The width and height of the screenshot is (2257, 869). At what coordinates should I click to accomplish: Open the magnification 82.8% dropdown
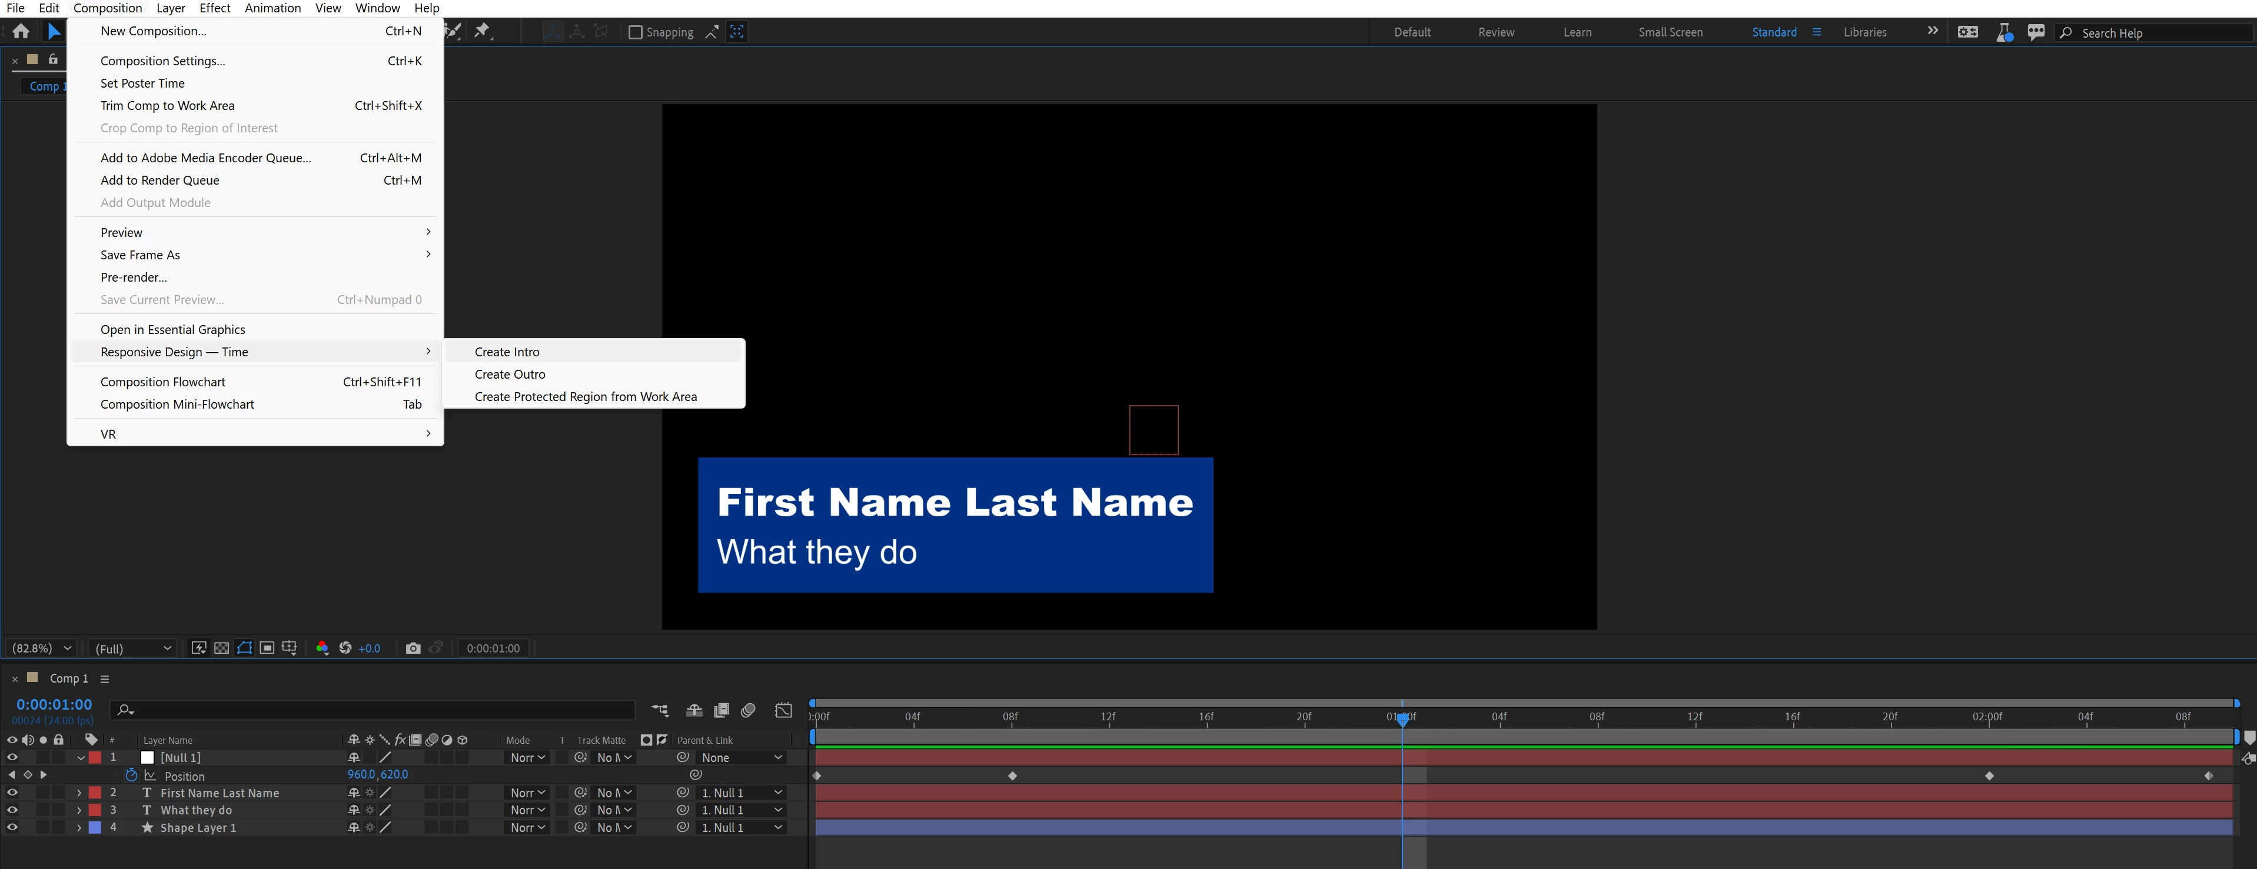pos(41,647)
